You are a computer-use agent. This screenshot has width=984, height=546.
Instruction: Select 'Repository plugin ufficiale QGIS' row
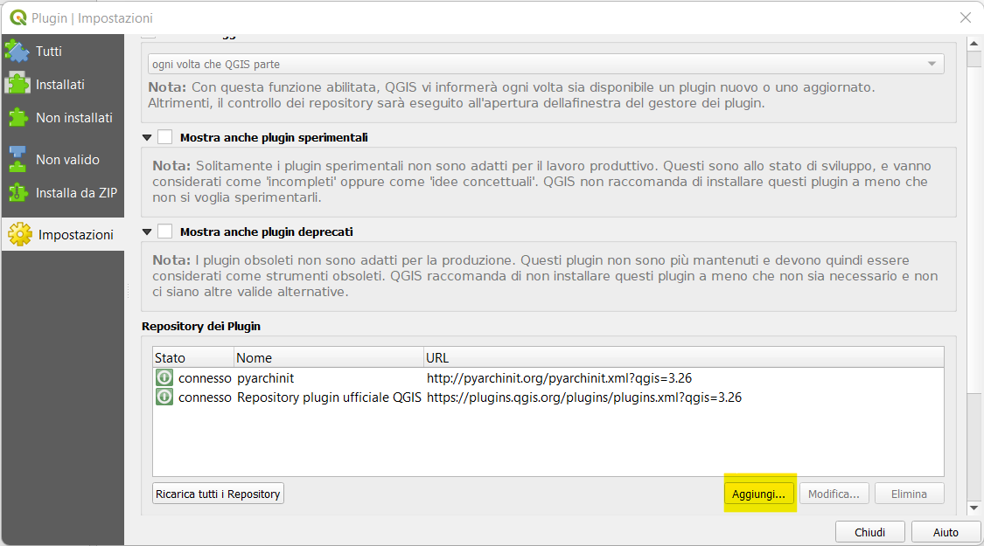[x=548, y=397]
